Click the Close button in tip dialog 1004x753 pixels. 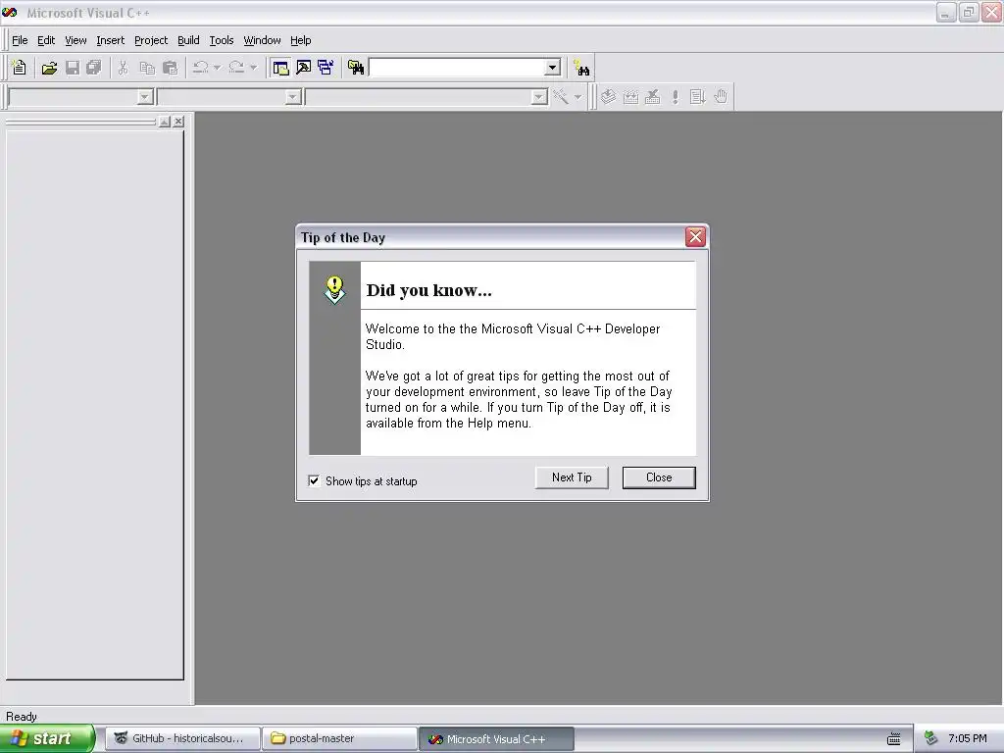tap(659, 477)
